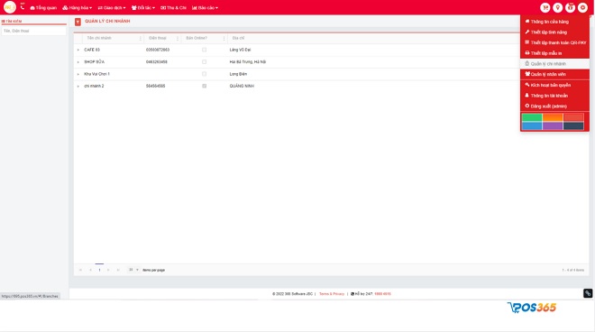595x332 pixels.
Task: Toggle Bán Online checkbox for SHOP SỮA
Action: 204,61
